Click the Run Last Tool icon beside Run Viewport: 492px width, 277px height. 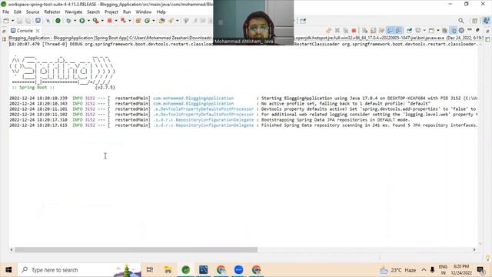click(95, 21)
